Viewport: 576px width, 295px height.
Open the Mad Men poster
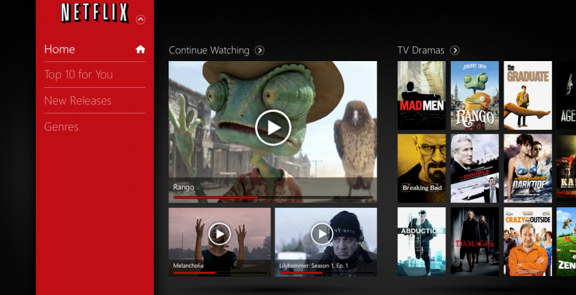pyautogui.click(x=421, y=95)
